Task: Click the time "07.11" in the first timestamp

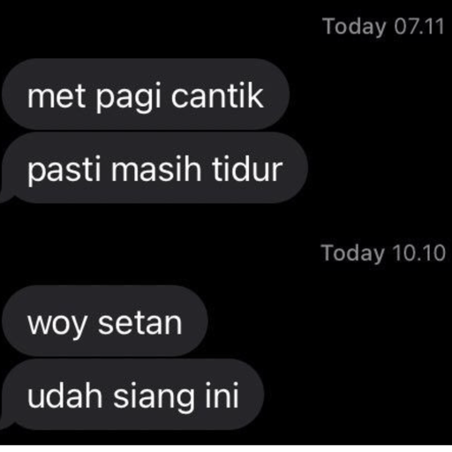Action: point(419,26)
